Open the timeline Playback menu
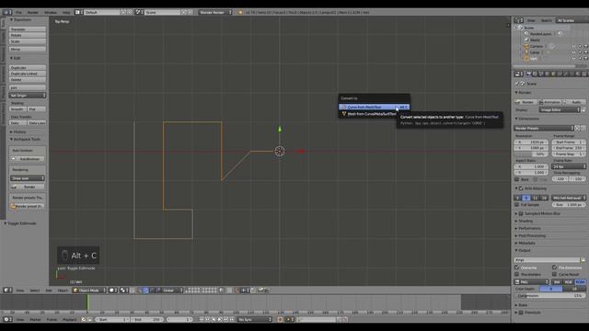 (69, 320)
